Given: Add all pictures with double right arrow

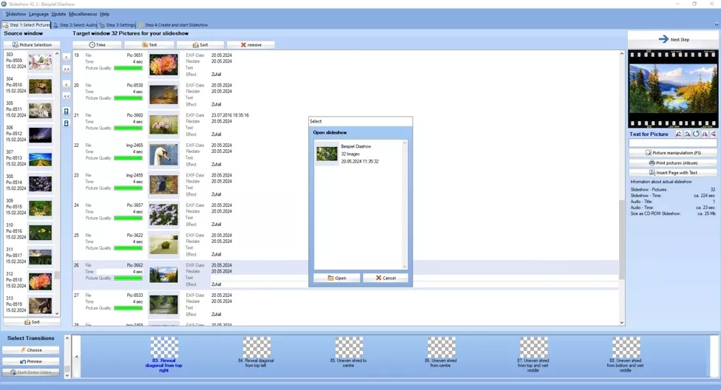Looking at the screenshot, I should pos(66,69).
